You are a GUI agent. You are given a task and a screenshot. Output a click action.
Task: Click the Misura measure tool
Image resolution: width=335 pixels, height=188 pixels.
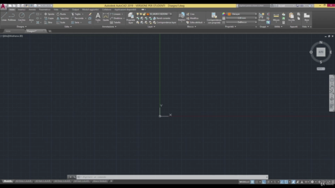tap(276, 17)
